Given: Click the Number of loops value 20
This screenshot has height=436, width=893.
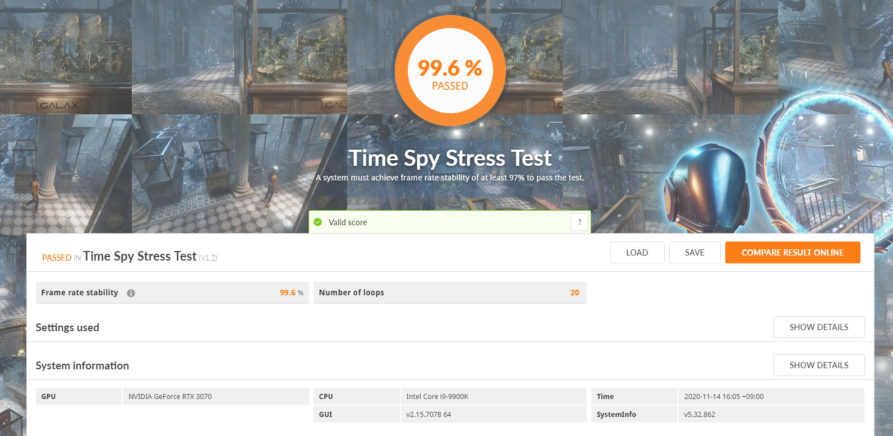Looking at the screenshot, I should pos(574,293).
